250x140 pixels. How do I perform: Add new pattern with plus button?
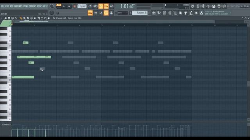point(149,13)
